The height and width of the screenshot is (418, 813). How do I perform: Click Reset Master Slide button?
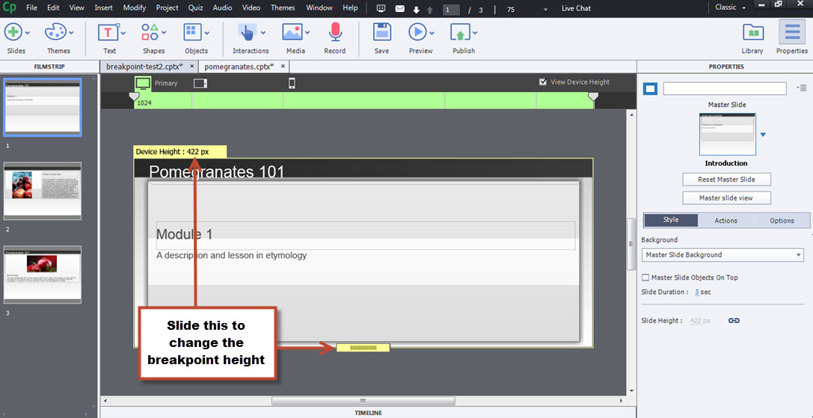point(726,179)
